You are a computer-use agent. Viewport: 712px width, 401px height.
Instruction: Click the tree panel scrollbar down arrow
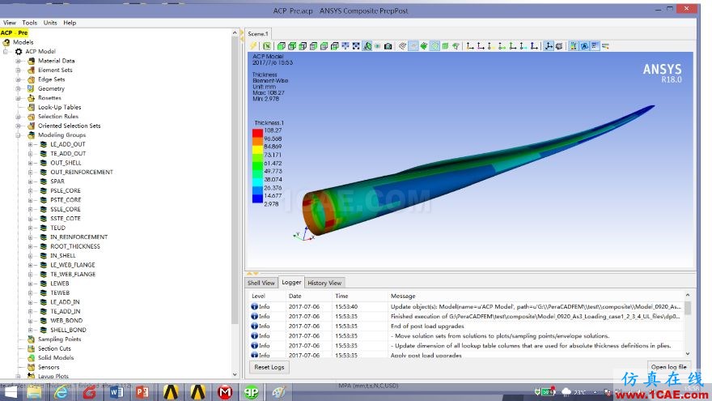point(235,374)
